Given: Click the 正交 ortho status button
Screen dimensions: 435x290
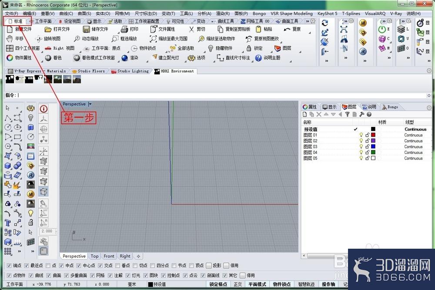Looking at the screenshot, I should (238, 284).
